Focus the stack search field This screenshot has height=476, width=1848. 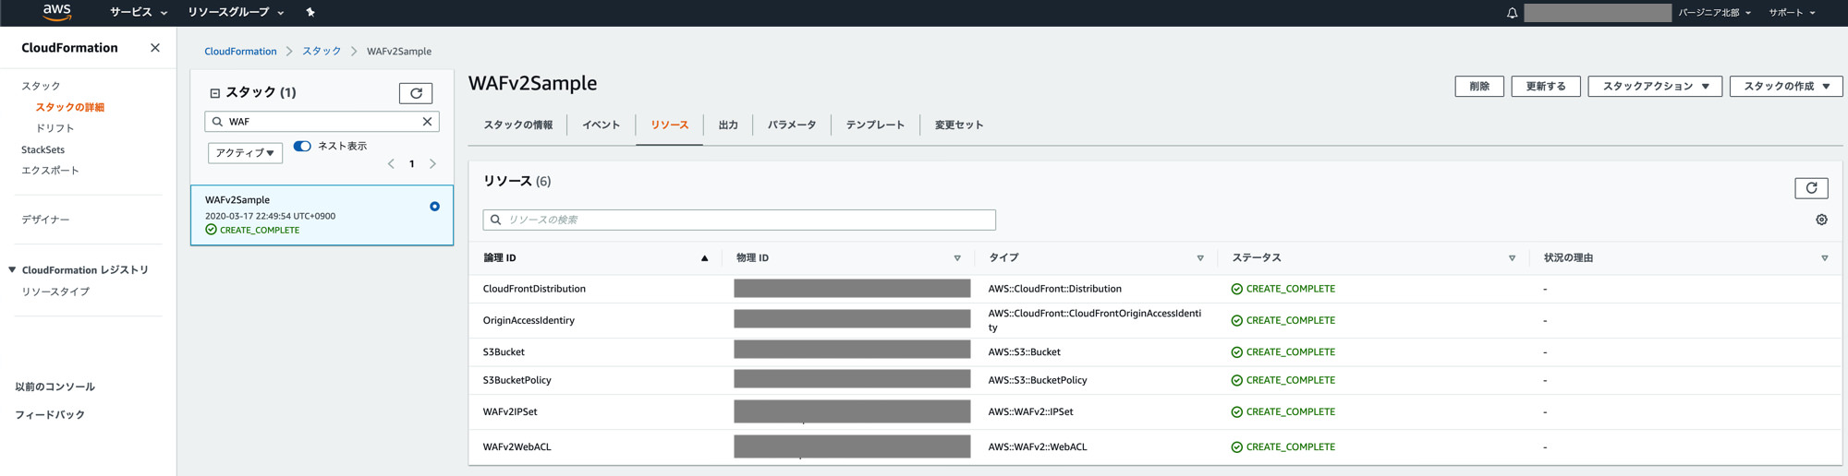tap(322, 122)
